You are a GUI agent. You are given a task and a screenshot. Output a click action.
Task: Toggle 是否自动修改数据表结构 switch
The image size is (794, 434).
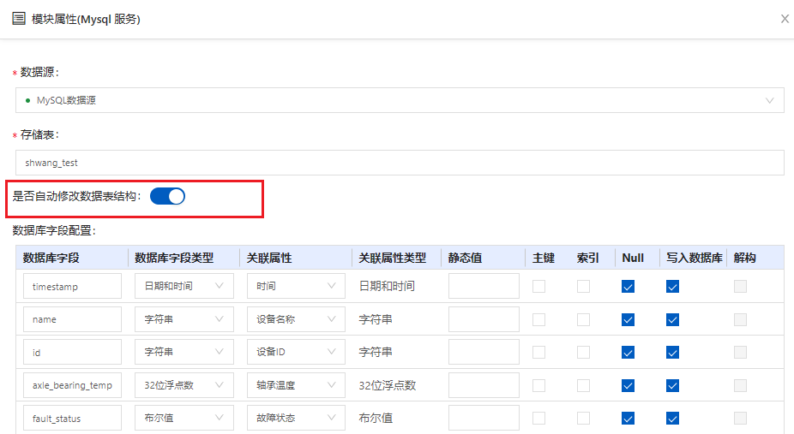pos(167,196)
